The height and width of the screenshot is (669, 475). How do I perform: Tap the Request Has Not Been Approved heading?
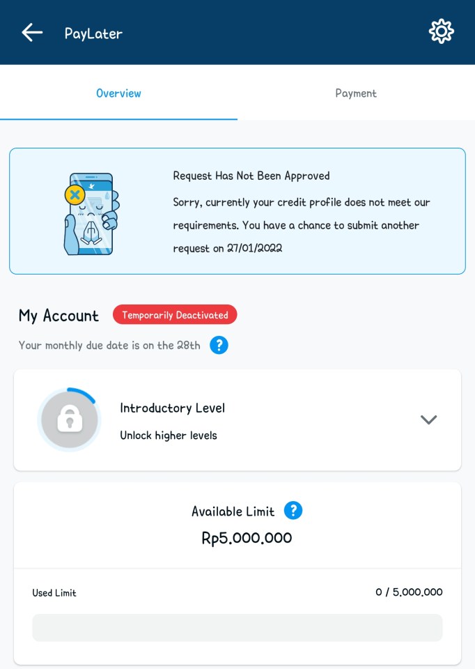point(251,176)
